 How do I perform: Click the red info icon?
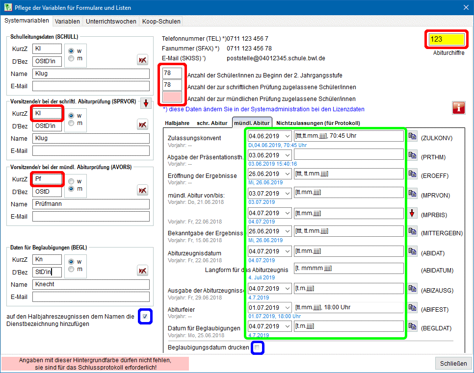point(458,108)
